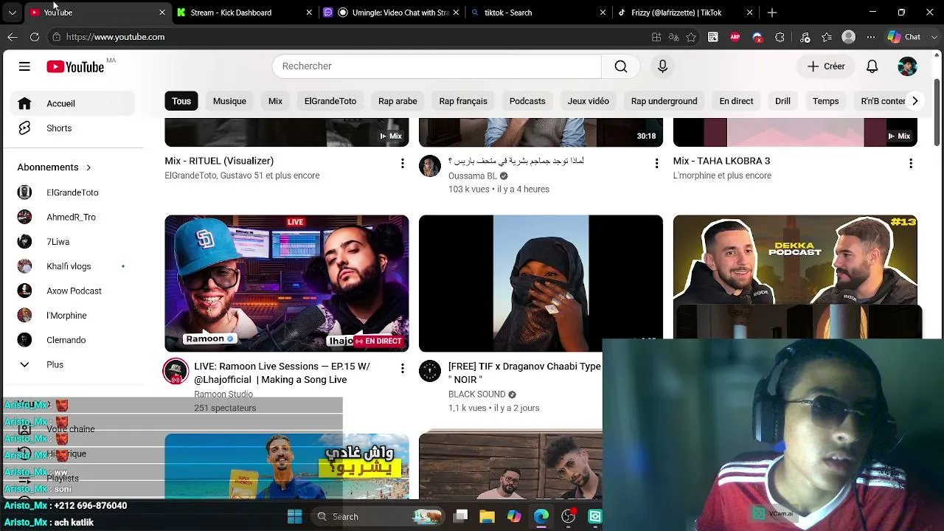Filter by the Rap français chip
This screenshot has height=531, width=944.
463,101
